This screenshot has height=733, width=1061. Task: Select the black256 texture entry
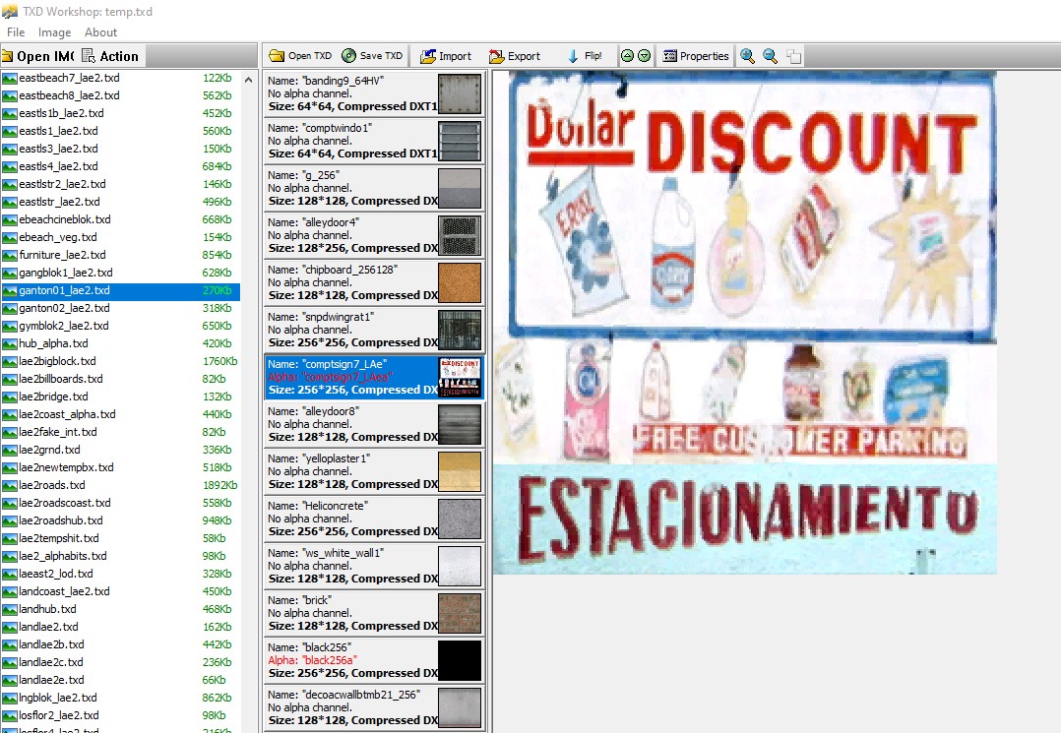(x=374, y=660)
